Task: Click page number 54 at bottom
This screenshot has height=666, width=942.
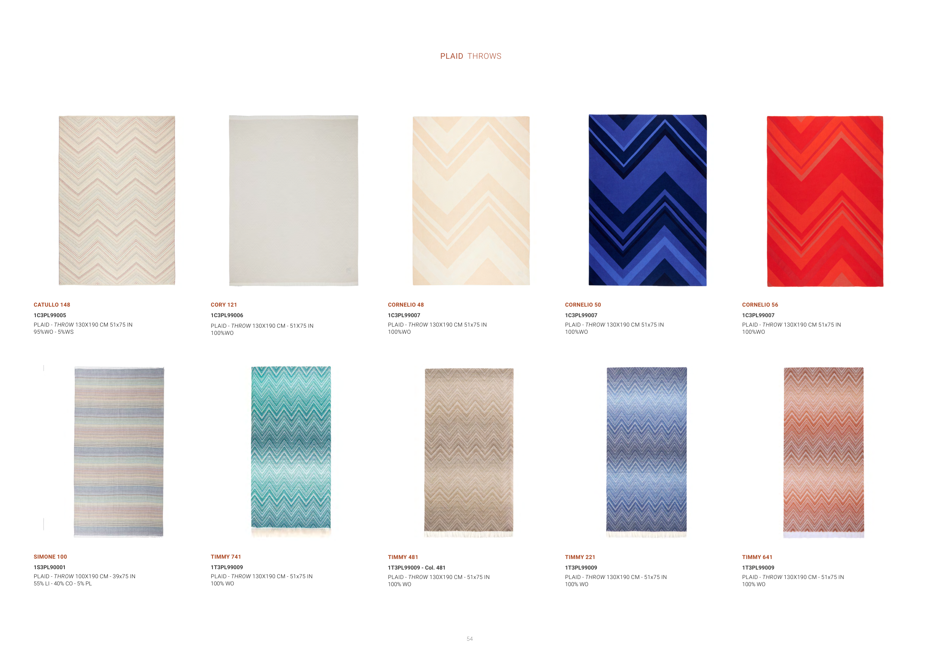Action: click(x=470, y=639)
